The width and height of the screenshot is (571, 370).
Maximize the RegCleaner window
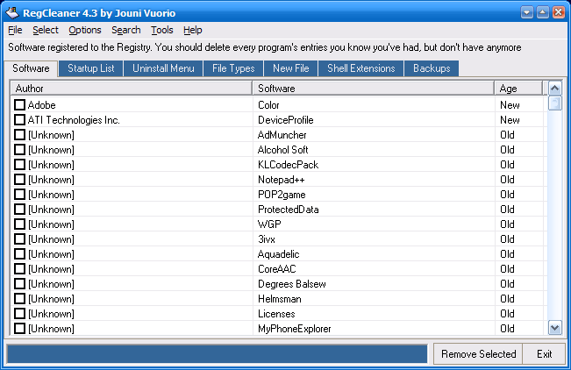pyautogui.click(x=543, y=13)
